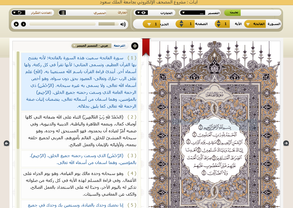Increase the الآية number with the up arrow
The width and height of the screenshot is (293, 208).
(218, 22)
